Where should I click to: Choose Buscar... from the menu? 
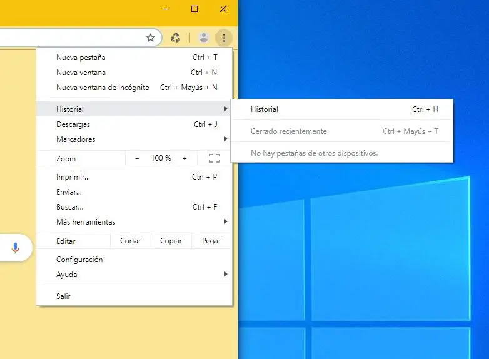click(x=134, y=207)
